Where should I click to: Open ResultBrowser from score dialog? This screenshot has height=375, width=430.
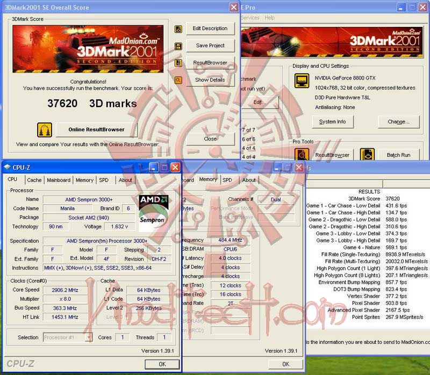[210, 63]
